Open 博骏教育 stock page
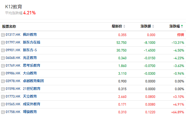The height and width of the screenshot is (115, 186). tap(30, 112)
